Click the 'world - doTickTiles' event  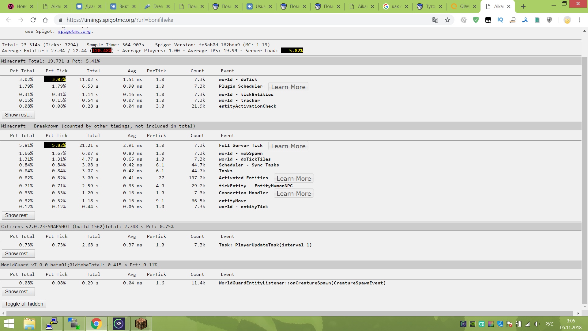click(245, 159)
